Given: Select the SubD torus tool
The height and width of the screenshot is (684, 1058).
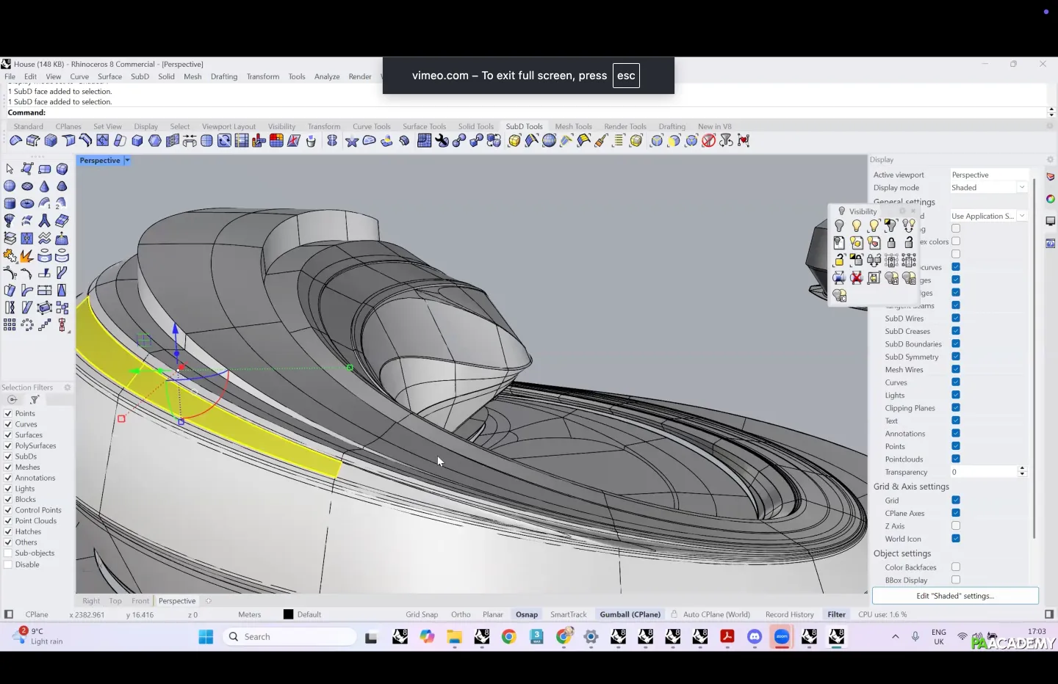Looking at the screenshot, I should coord(27,203).
